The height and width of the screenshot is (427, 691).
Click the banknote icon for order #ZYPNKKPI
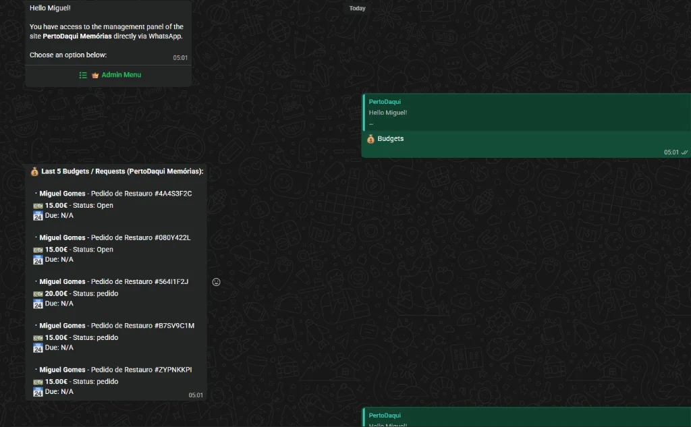point(38,382)
